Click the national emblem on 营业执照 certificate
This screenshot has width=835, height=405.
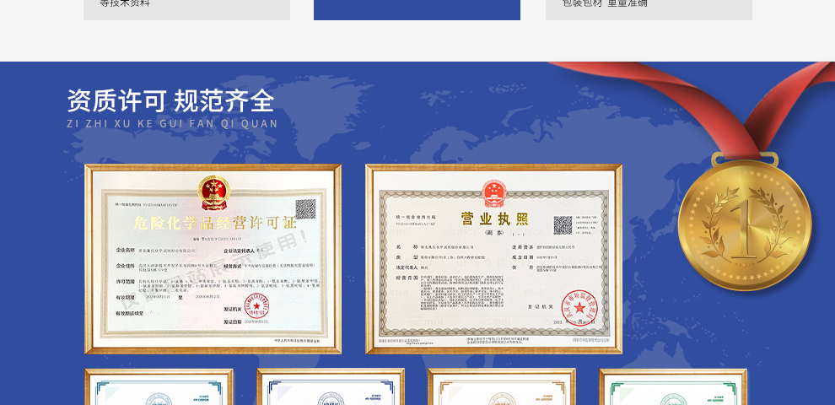pyautogui.click(x=493, y=193)
